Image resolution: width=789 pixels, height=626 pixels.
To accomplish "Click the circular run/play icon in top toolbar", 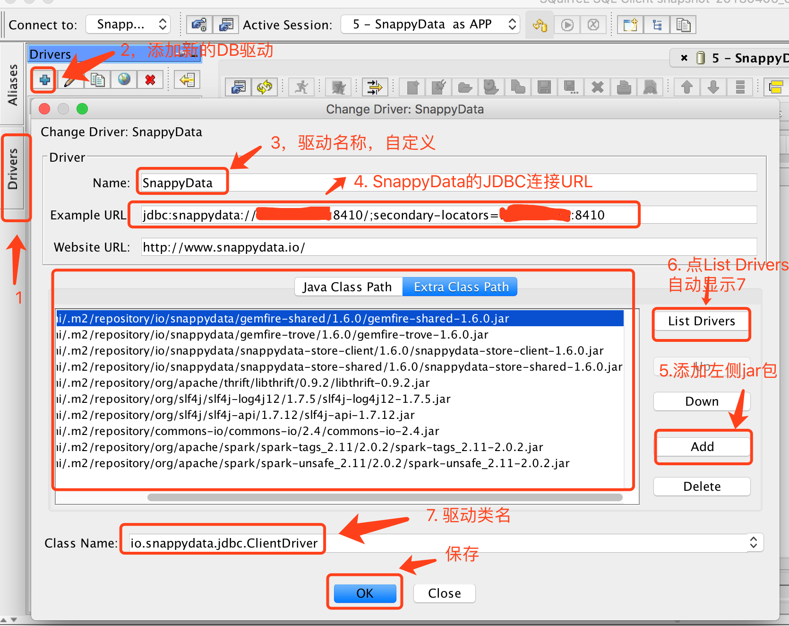I will [567, 25].
